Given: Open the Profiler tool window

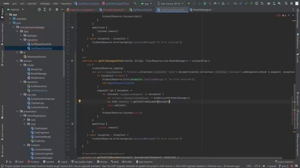Looking at the screenshot, I should (x=127, y=162).
